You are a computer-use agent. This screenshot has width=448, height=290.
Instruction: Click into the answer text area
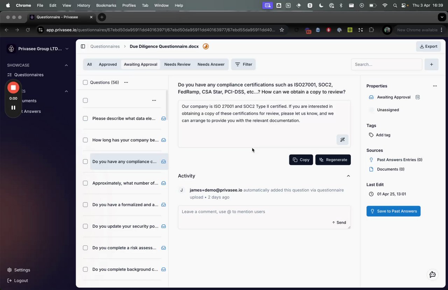[x=264, y=124]
